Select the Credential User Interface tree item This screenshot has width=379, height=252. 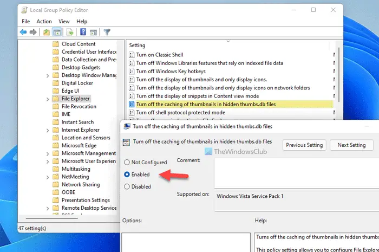(89, 51)
